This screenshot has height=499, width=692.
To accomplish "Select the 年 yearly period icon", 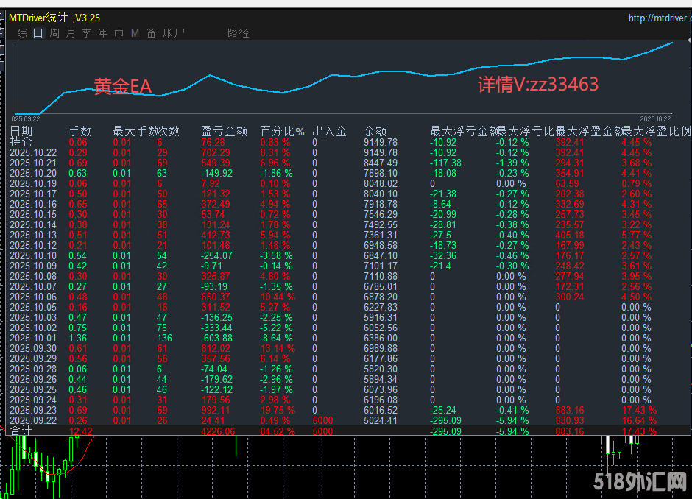I will (102, 33).
